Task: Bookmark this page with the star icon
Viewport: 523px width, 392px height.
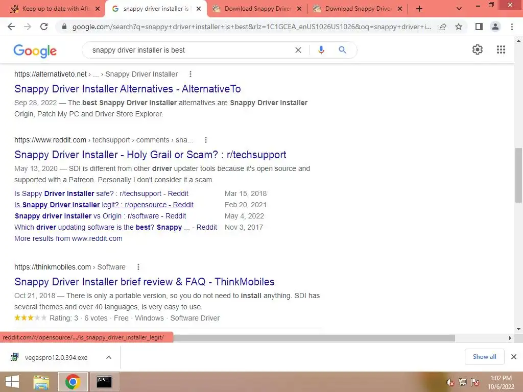Action: pos(459,27)
